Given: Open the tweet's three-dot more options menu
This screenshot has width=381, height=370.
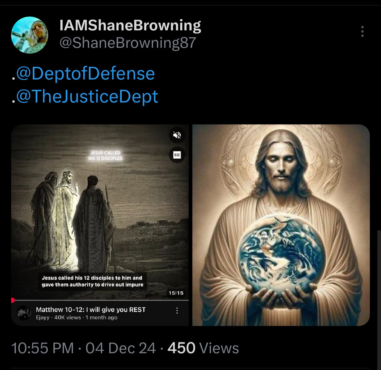Looking at the screenshot, I should (x=362, y=31).
